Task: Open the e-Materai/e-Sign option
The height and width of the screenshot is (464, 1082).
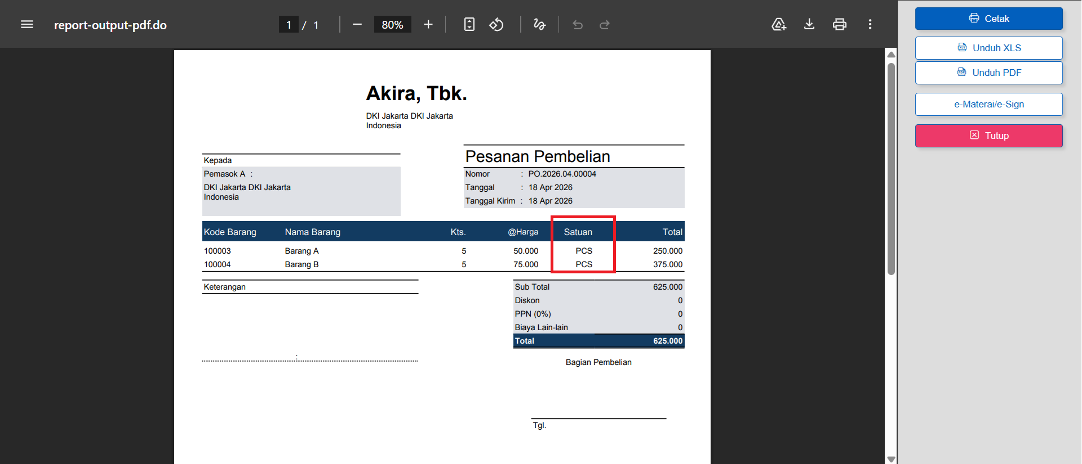Action: click(988, 104)
